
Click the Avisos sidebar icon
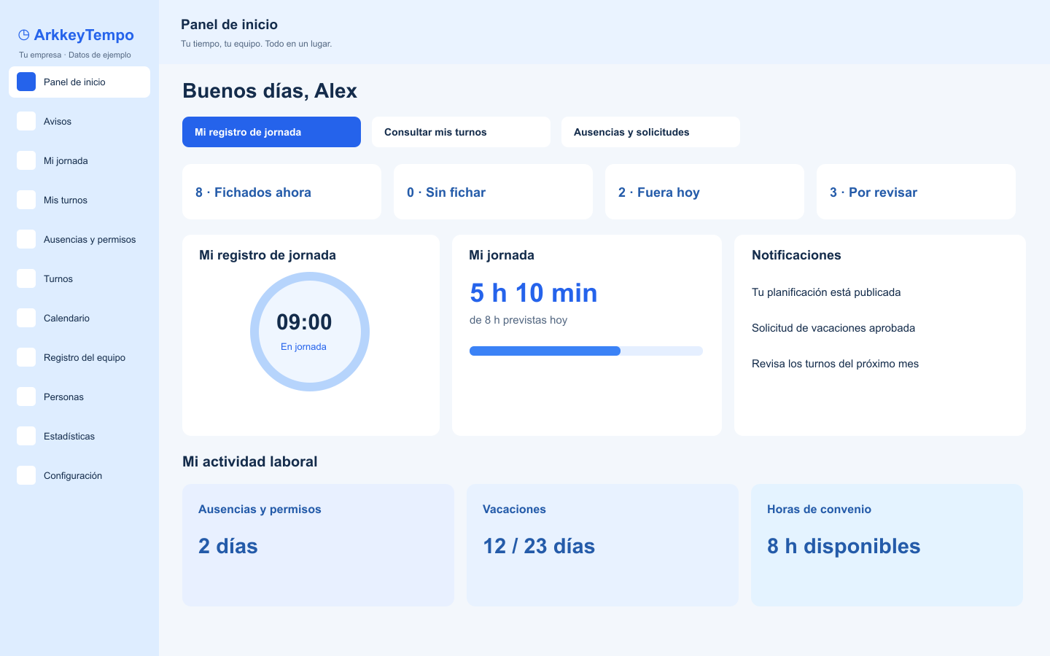[x=26, y=121]
